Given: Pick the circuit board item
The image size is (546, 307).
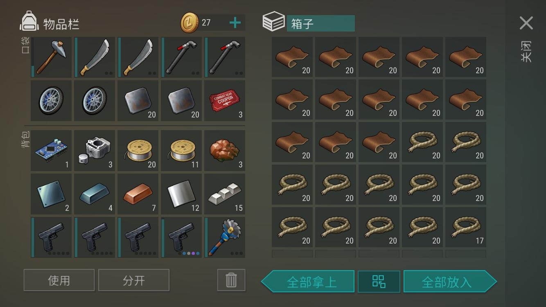Looking at the screenshot, I should tap(51, 151).
